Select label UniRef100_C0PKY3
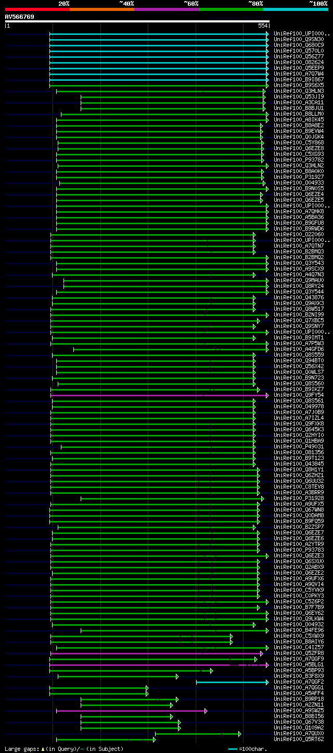 coord(299,596)
